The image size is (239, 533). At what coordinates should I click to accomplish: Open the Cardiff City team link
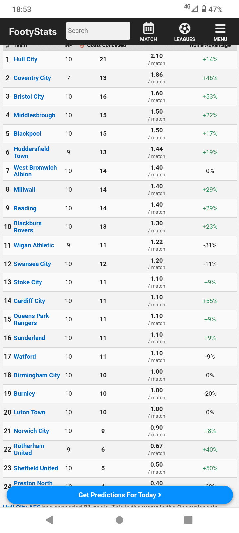[x=29, y=301]
